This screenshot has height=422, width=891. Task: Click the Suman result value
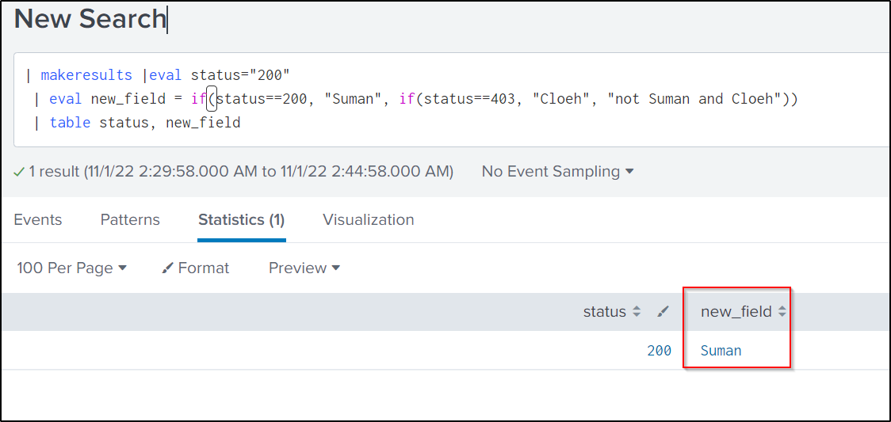(x=721, y=351)
